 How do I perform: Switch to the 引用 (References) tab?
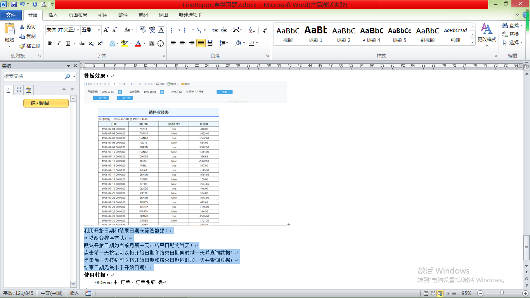[x=102, y=15]
